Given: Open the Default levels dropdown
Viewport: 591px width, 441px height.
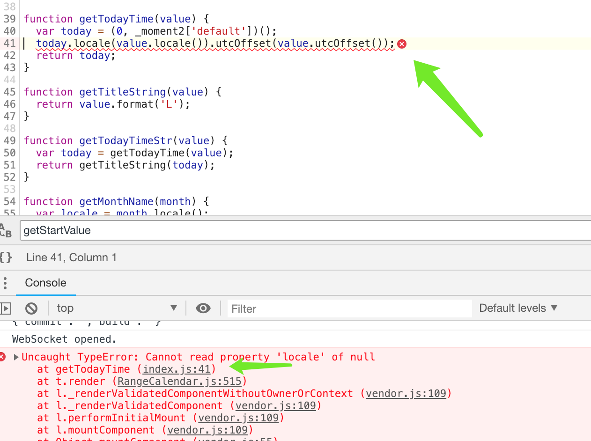Looking at the screenshot, I should click(518, 308).
